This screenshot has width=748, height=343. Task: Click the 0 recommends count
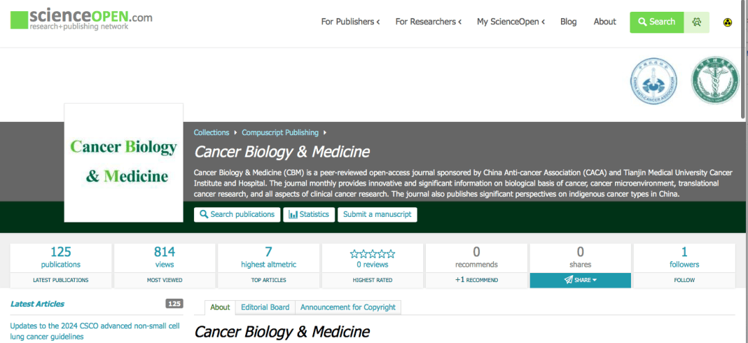(x=476, y=258)
